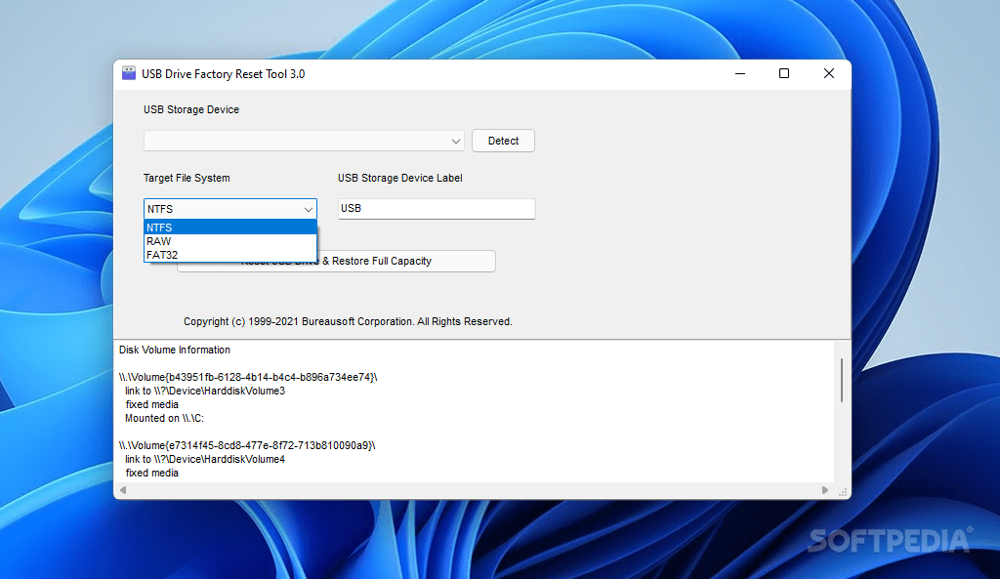Click the volume b43951fb GUID line
This screenshot has width=1000, height=579.
(x=248, y=378)
